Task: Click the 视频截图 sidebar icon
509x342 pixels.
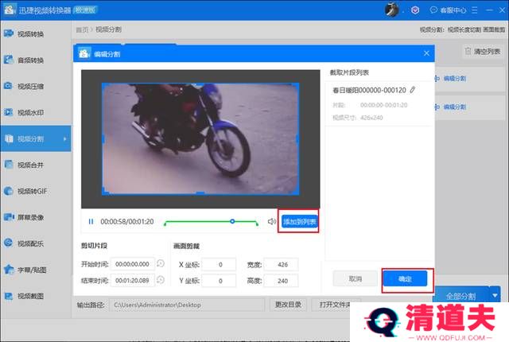Action: (9, 296)
